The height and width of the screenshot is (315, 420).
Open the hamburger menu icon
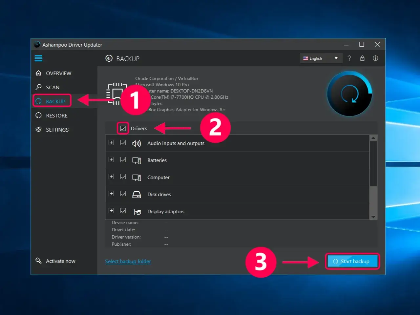[x=38, y=58]
